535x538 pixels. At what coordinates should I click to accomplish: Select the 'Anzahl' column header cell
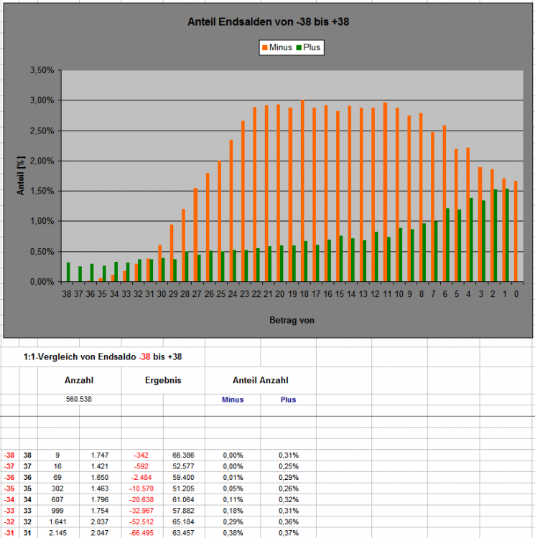pyautogui.click(x=79, y=380)
